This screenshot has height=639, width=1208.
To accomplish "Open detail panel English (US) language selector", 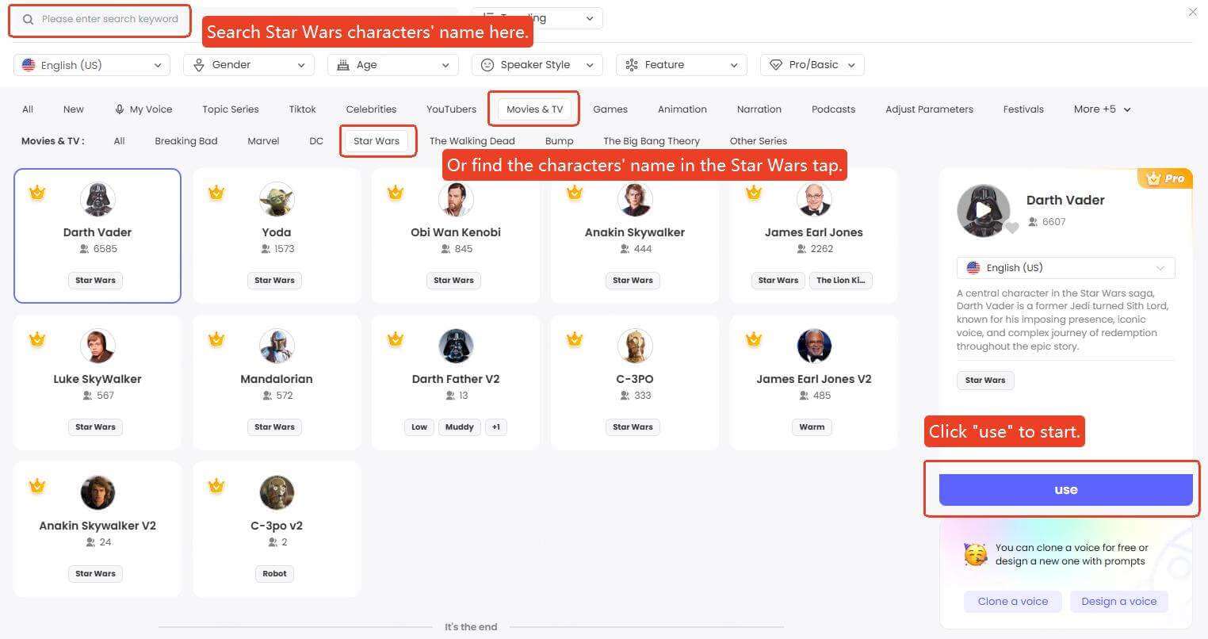I will tap(1065, 268).
